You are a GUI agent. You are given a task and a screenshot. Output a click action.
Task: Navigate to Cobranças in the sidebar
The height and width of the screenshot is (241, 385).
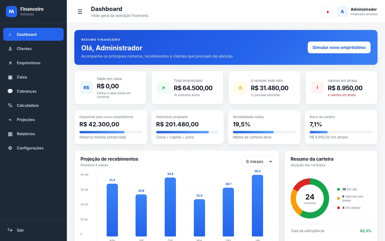[33, 91]
